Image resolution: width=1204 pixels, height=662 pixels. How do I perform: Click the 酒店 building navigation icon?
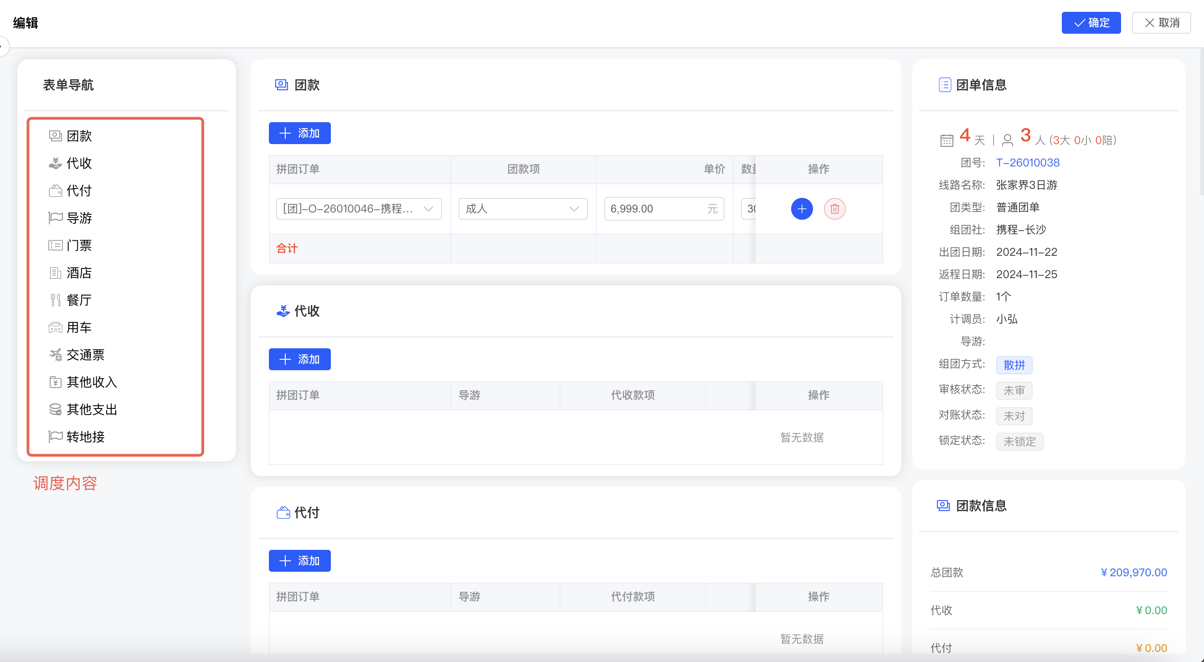pos(55,273)
